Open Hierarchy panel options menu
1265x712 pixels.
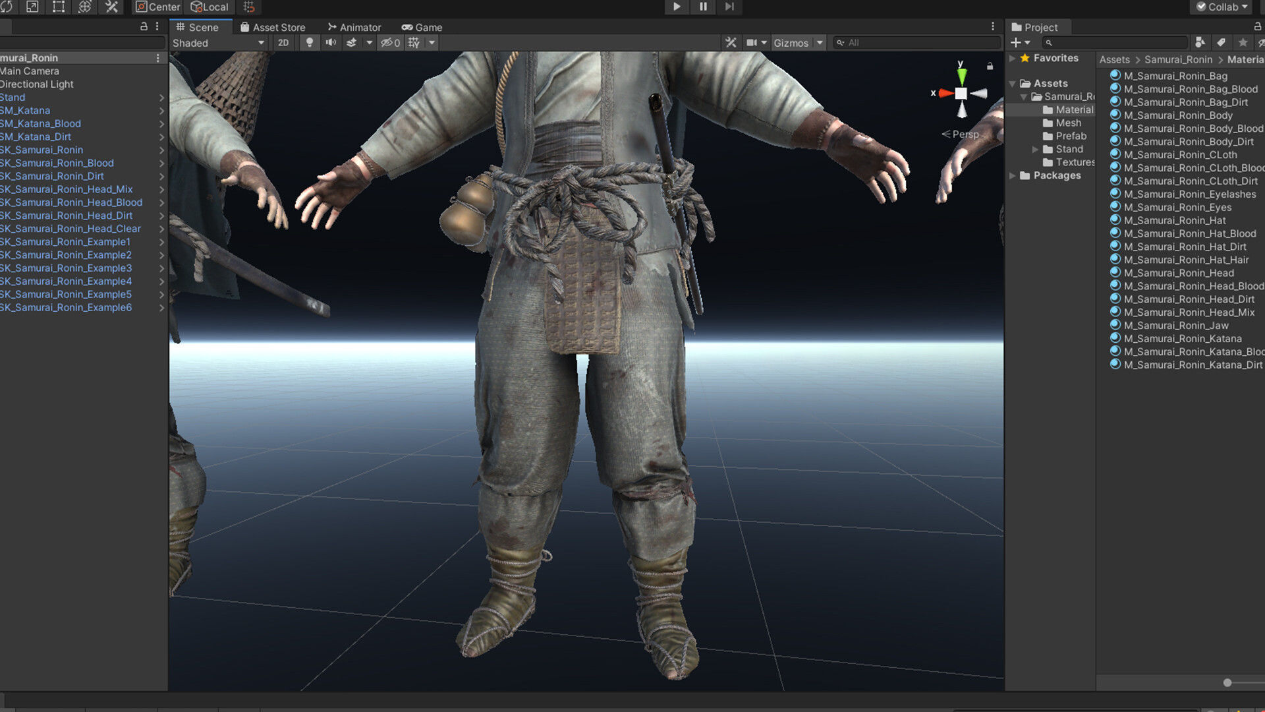point(157,26)
